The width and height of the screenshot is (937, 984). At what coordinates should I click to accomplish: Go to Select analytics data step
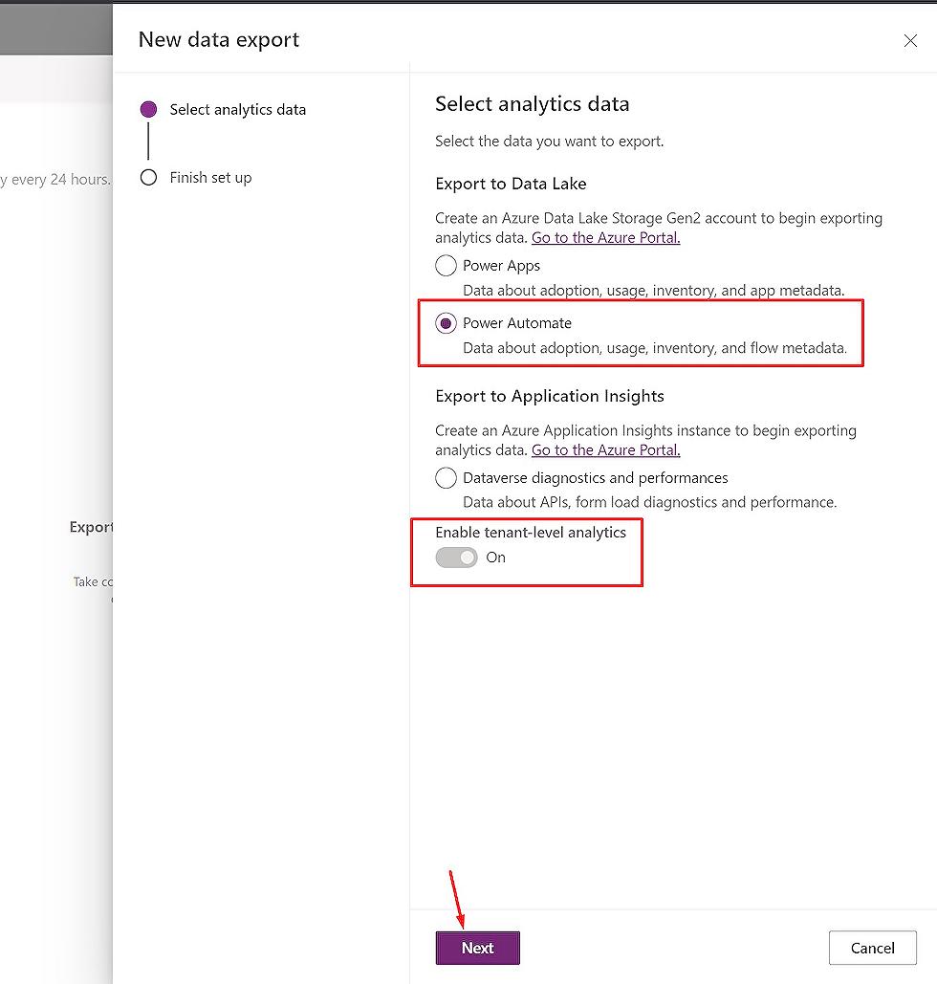pyautogui.click(x=238, y=110)
